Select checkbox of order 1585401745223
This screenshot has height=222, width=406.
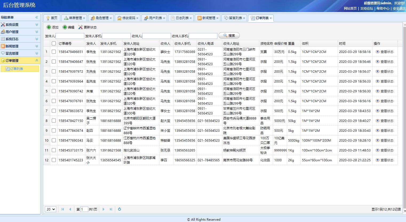(x=54, y=160)
